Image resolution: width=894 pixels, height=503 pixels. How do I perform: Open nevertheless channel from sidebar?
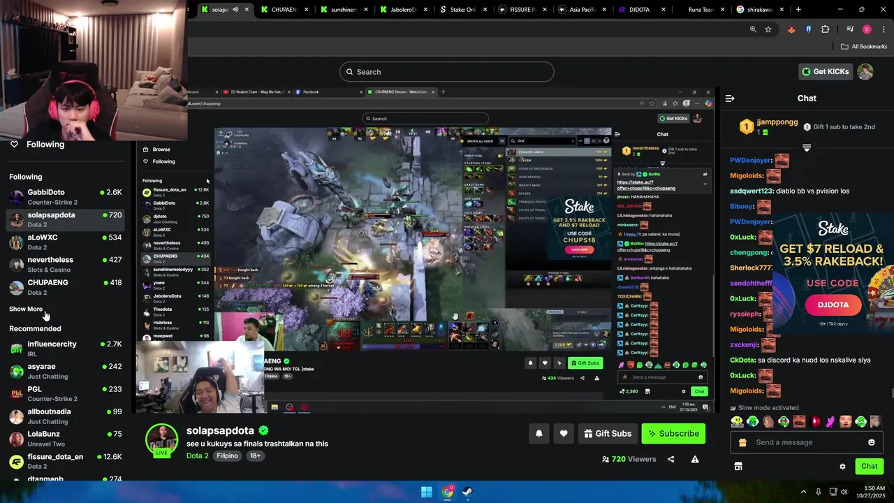click(x=66, y=264)
